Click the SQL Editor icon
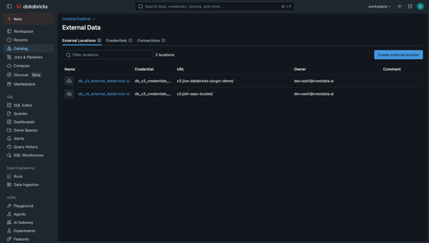The width and height of the screenshot is (429, 243). (x=9, y=105)
